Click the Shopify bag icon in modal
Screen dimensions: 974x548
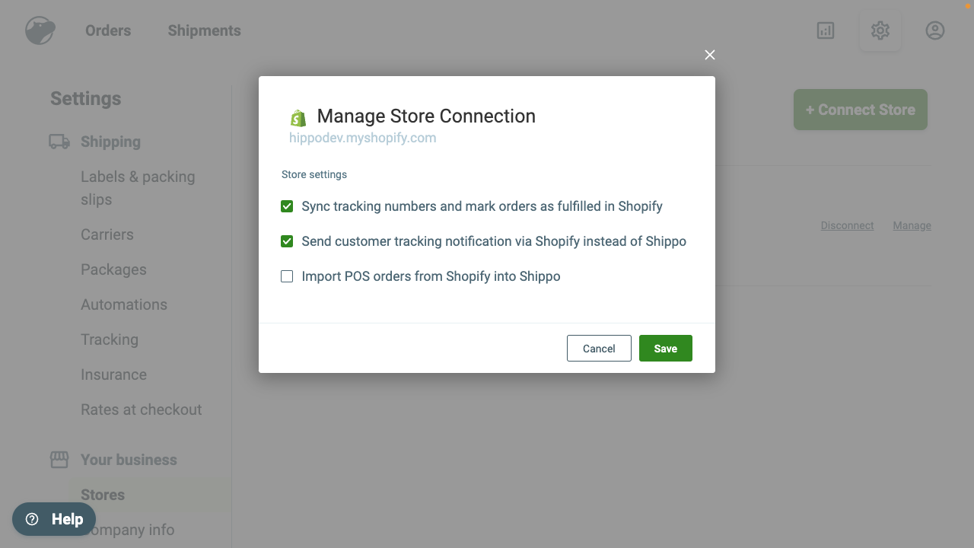coord(298,116)
